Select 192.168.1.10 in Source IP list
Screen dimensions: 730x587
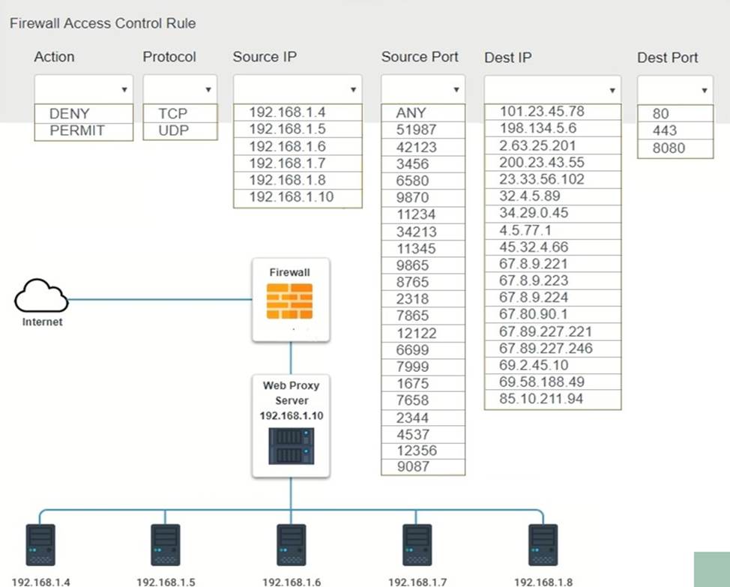click(x=291, y=198)
